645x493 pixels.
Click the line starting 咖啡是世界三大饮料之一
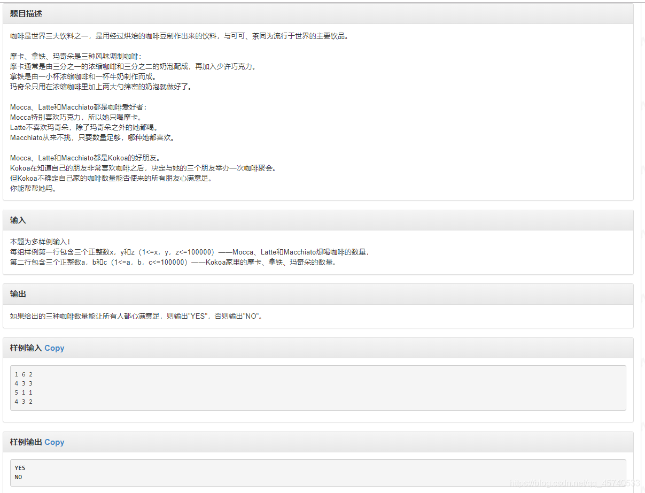pos(179,36)
